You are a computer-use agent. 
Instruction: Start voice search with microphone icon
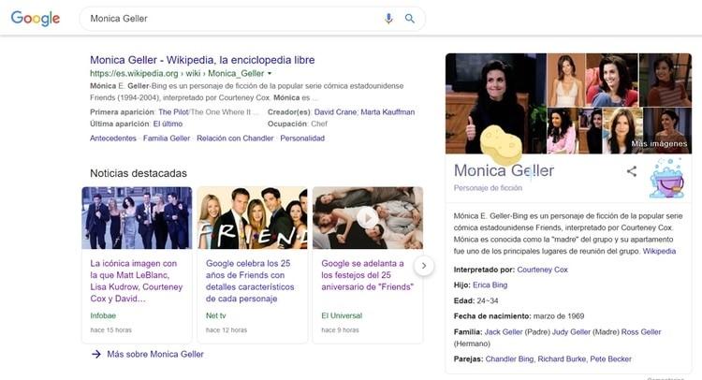[x=388, y=19]
